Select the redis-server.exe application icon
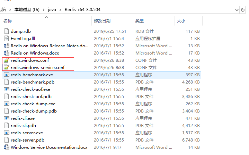The image size is (249, 155). [x=7, y=133]
